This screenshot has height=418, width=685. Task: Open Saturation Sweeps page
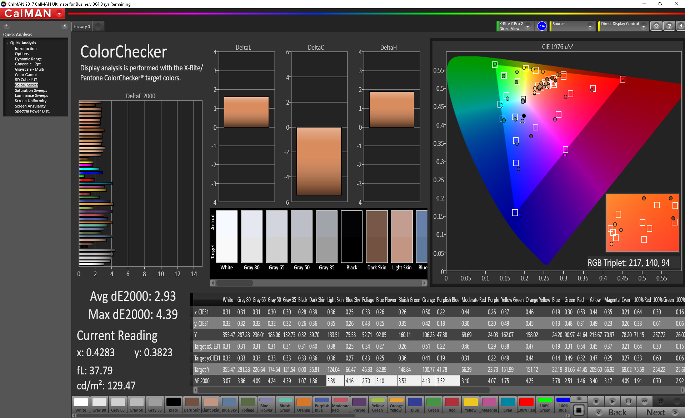(31, 90)
